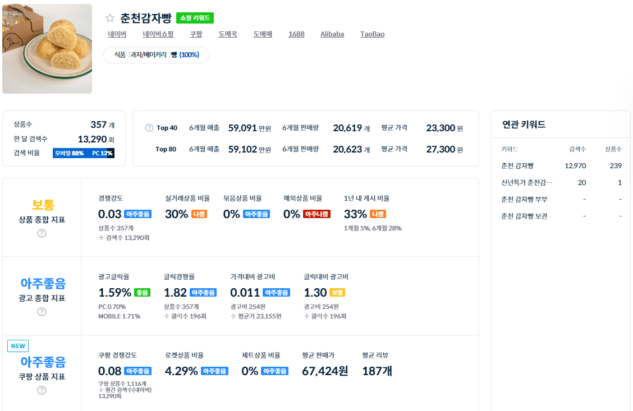Open the 도매꾹 link
The width and height of the screenshot is (633, 411).
point(228,34)
